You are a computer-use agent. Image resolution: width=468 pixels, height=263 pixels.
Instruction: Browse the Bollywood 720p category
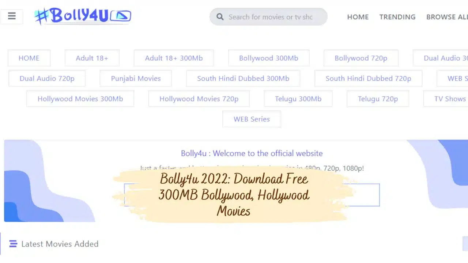pyautogui.click(x=361, y=58)
